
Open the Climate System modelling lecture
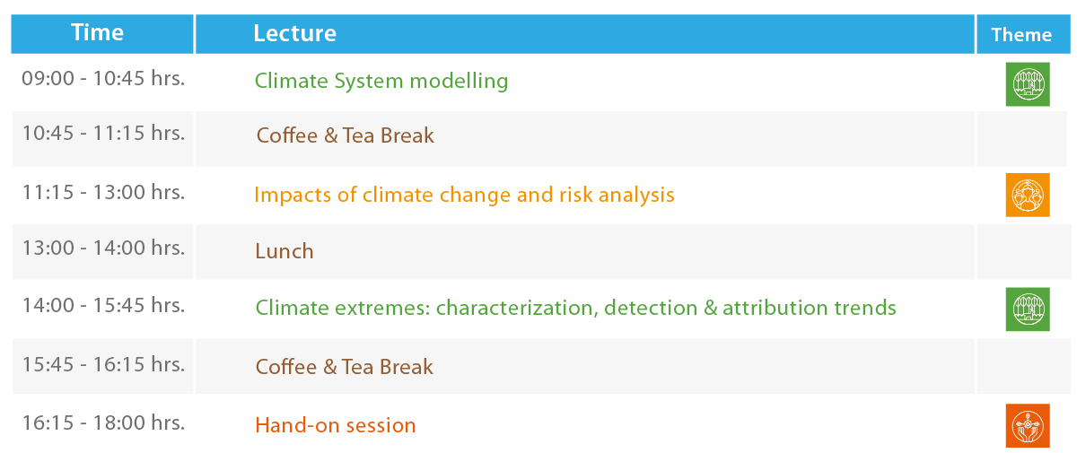click(381, 81)
